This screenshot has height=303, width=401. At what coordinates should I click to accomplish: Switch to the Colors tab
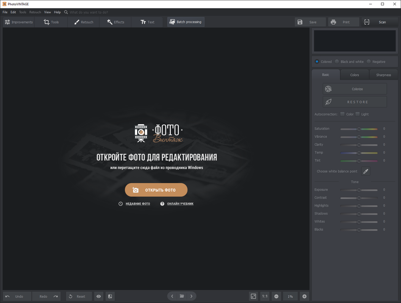tap(354, 75)
